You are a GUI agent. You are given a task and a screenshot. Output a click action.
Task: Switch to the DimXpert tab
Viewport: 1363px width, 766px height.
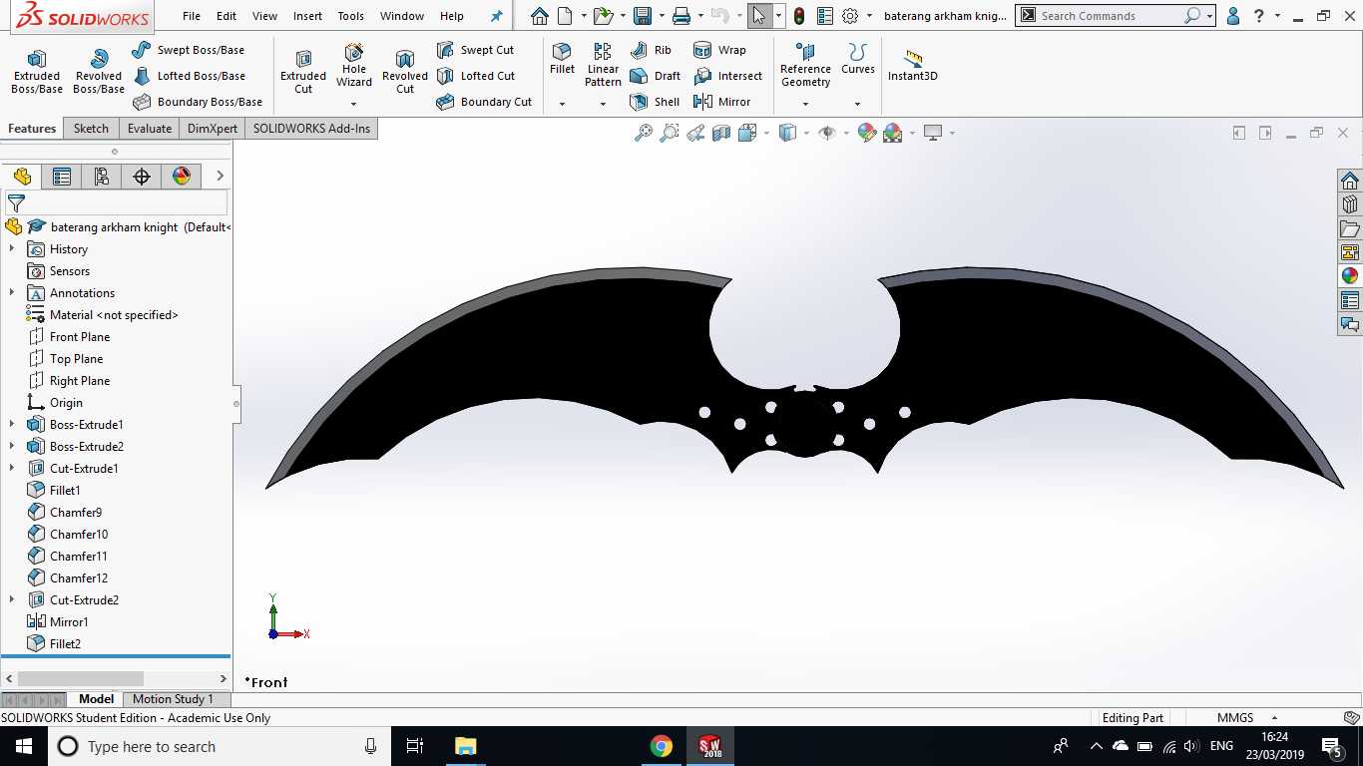point(213,129)
